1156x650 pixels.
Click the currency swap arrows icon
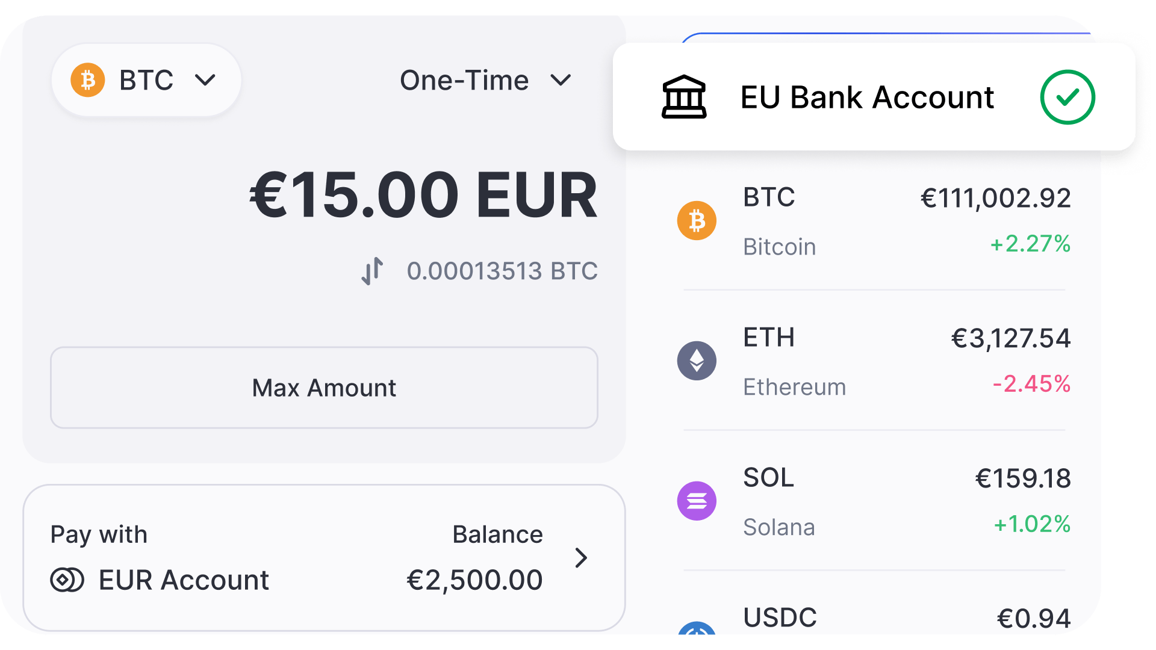tap(373, 271)
